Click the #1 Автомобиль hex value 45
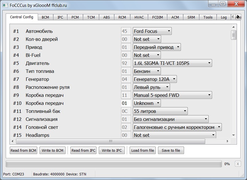247x180 pixels. coord(126,31)
